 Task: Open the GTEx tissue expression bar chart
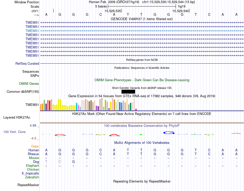pos(88,104)
